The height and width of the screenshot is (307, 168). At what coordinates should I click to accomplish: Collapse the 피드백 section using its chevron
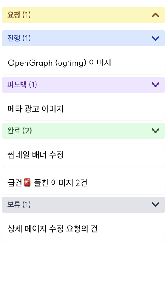pyautogui.click(x=155, y=85)
